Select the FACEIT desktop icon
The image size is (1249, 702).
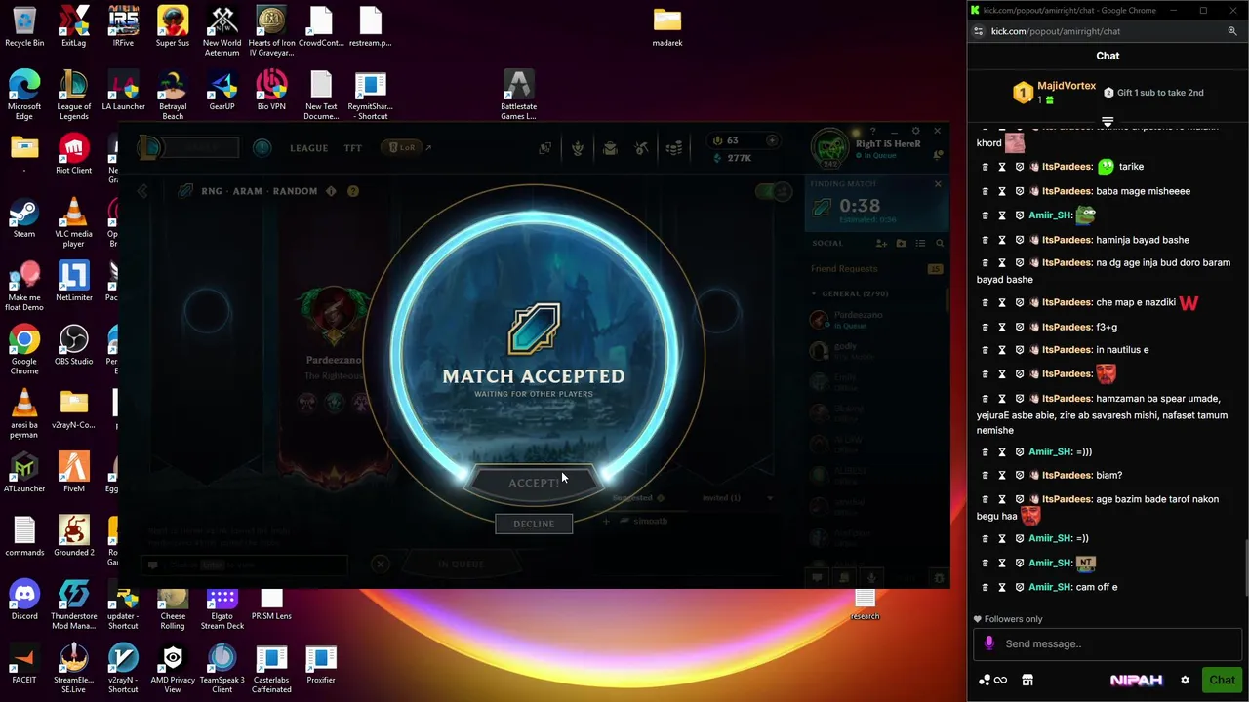tap(24, 664)
